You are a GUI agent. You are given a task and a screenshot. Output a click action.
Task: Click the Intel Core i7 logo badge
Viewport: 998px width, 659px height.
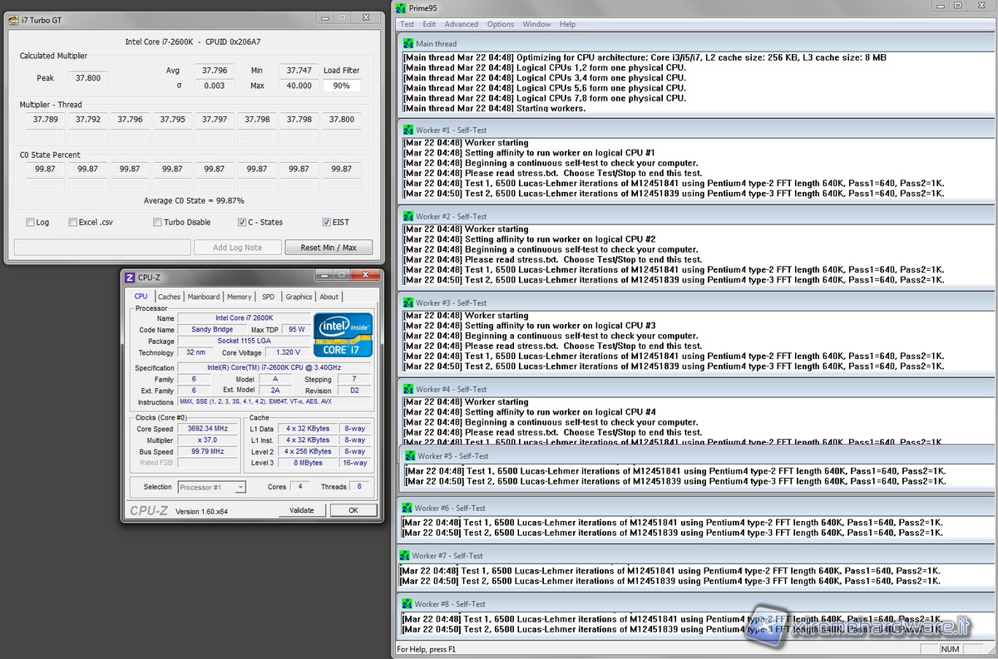click(x=343, y=335)
